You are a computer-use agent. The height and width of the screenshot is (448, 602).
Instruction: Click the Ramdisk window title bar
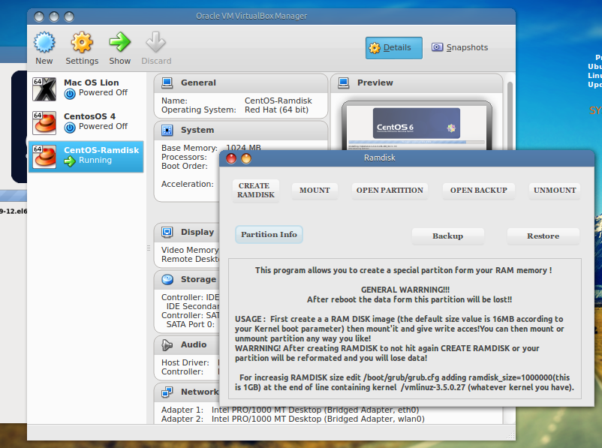407,158
